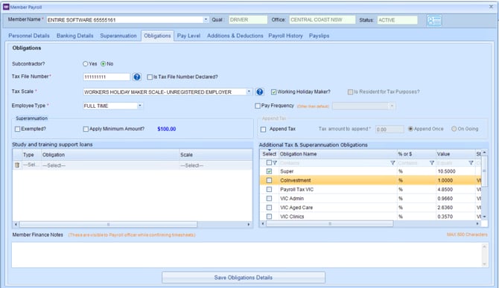Click the filter icon in the Select column
Viewport: 499px width, 288px height.
click(x=275, y=163)
